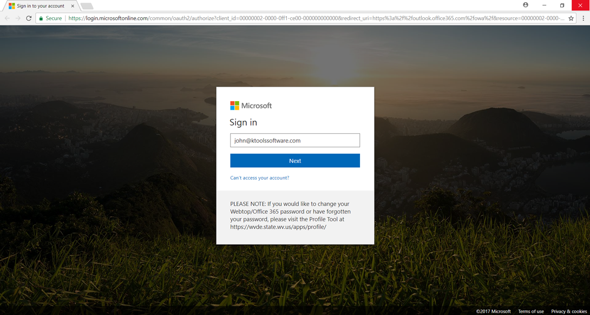
Task: Open a new browser tab
Action: click(87, 6)
